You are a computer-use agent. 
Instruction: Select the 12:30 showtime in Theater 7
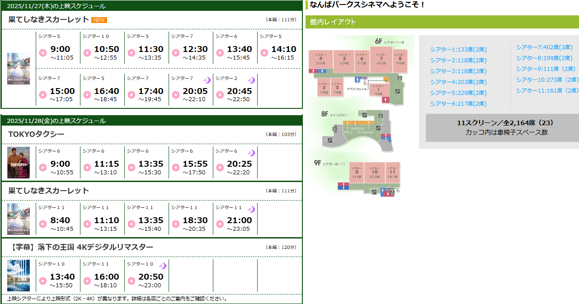click(195, 49)
